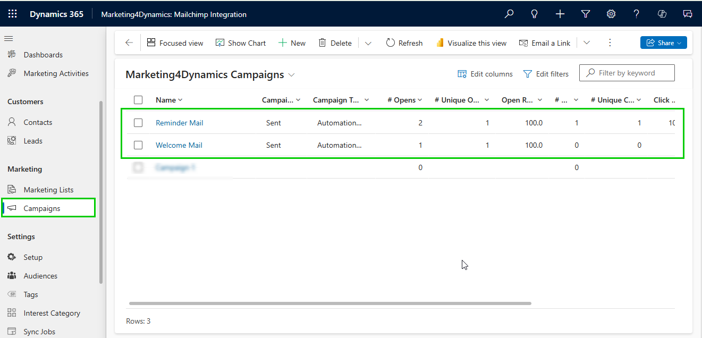Screen dimensions: 702x338
Task: Open the advanced filter funnel icon
Action: tap(585, 14)
